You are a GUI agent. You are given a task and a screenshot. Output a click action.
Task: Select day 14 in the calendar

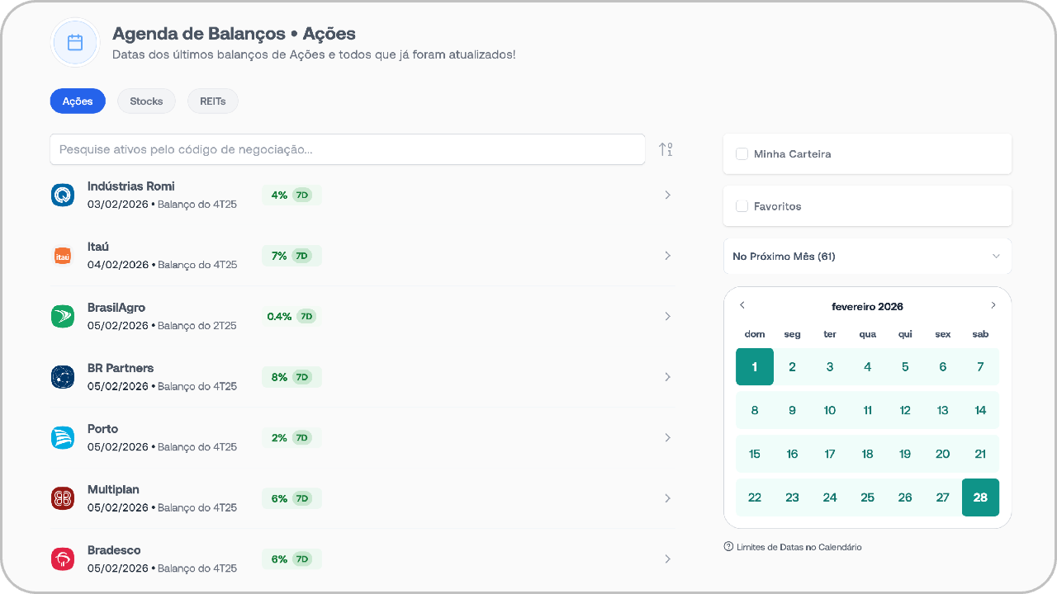980,410
